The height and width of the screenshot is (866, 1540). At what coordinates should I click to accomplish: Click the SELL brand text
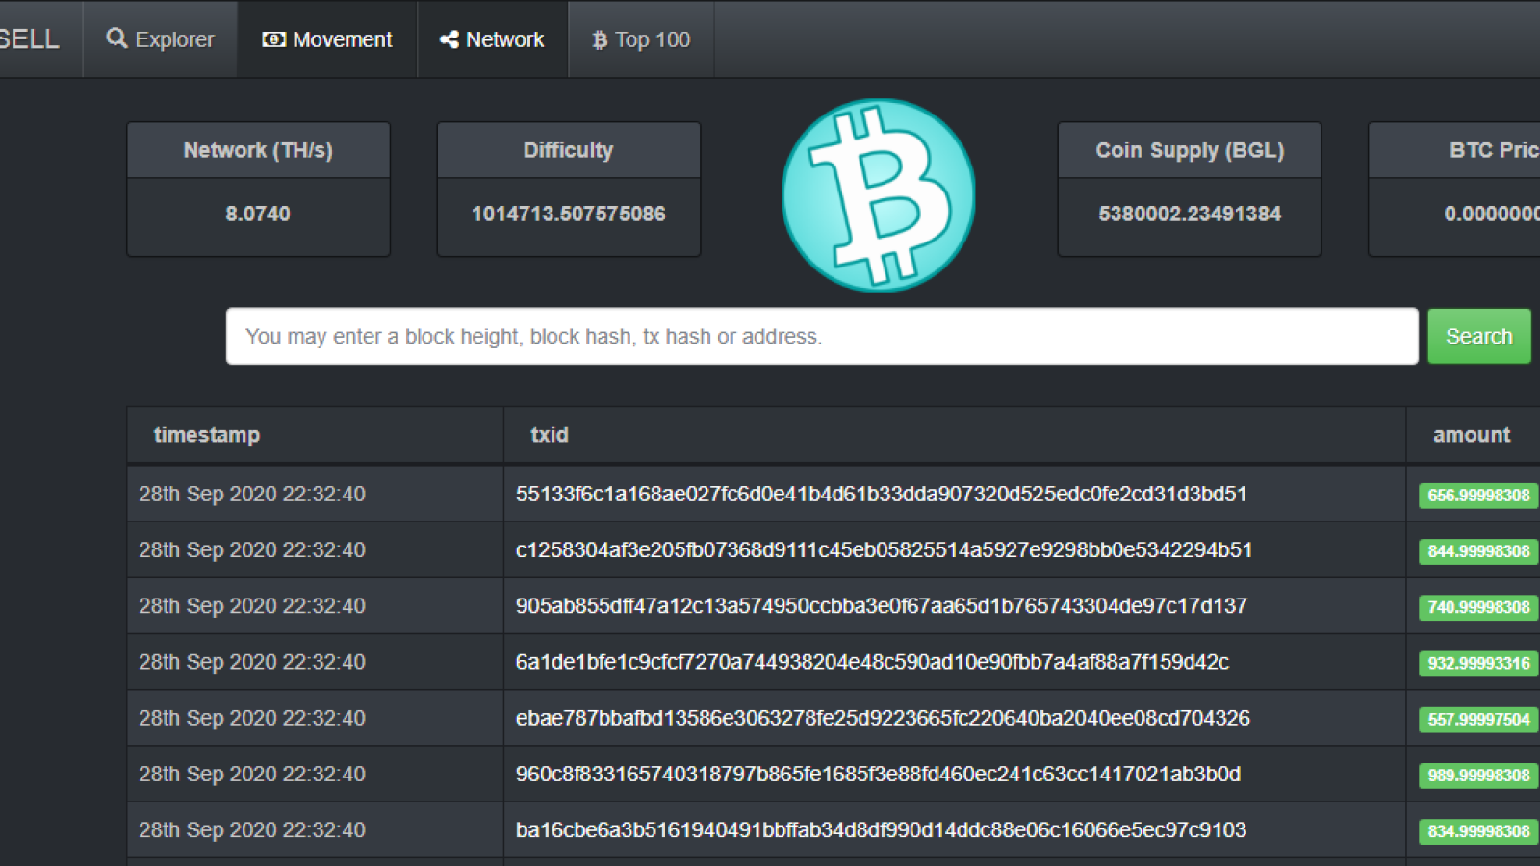[x=29, y=39]
